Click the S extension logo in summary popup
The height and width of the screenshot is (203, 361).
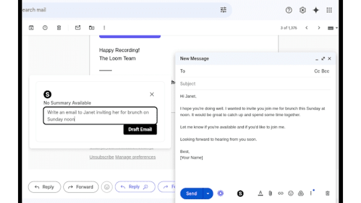pyautogui.click(x=47, y=94)
